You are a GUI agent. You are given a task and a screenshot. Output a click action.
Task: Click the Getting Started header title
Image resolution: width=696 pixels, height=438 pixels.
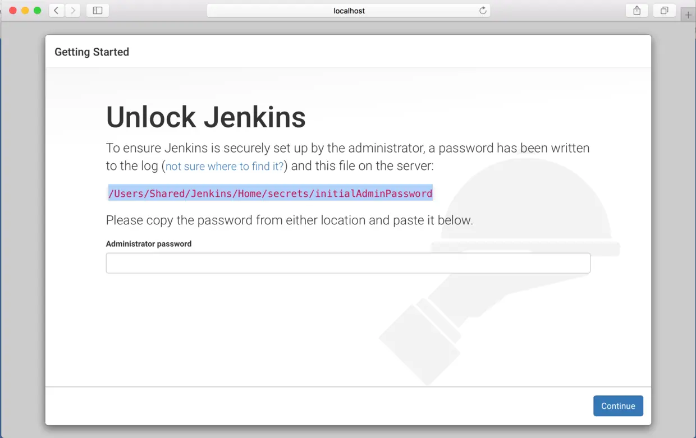pyautogui.click(x=91, y=52)
